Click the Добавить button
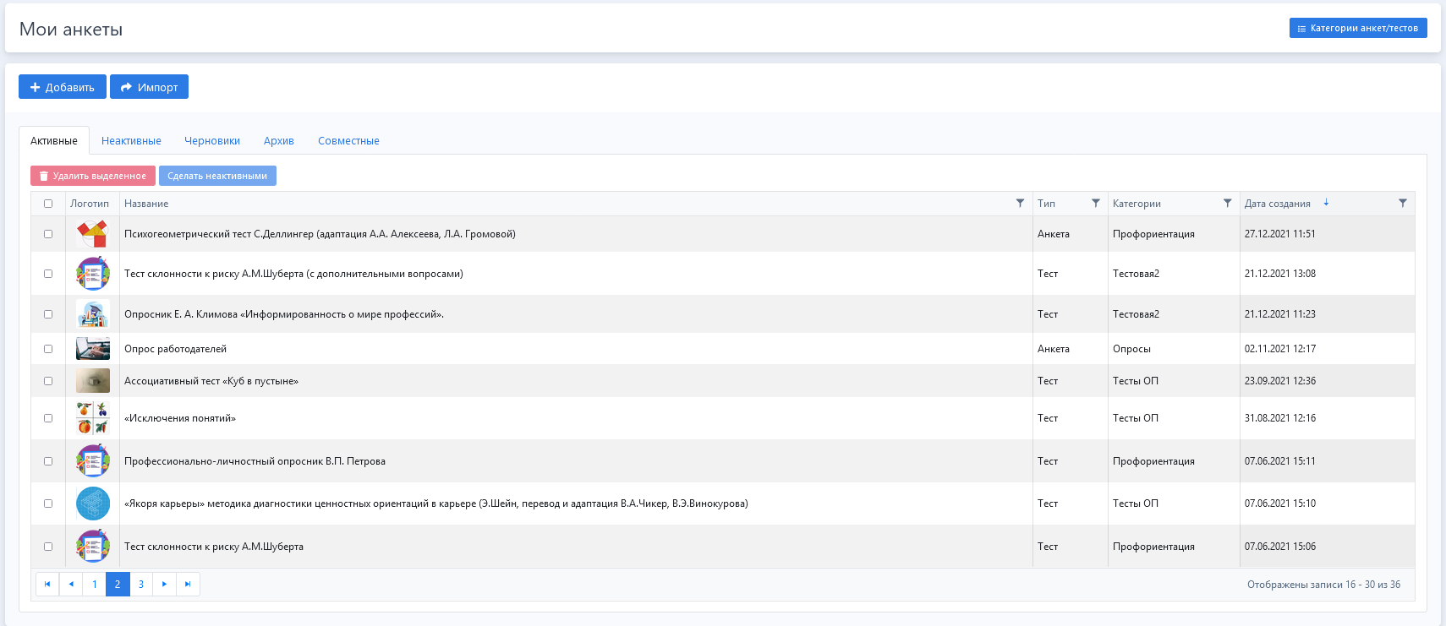This screenshot has width=1446, height=626. coord(63,87)
